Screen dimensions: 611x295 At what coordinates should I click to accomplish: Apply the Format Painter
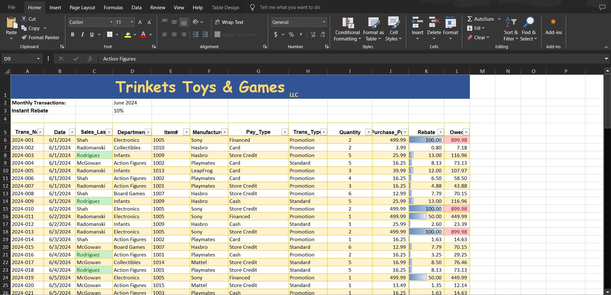(40, 37)
